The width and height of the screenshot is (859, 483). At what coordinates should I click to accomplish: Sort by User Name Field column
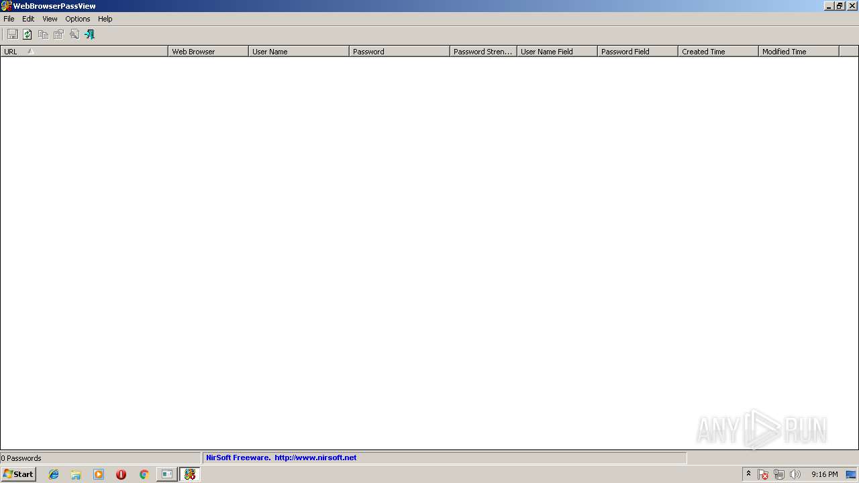click(x=557, y=51)
